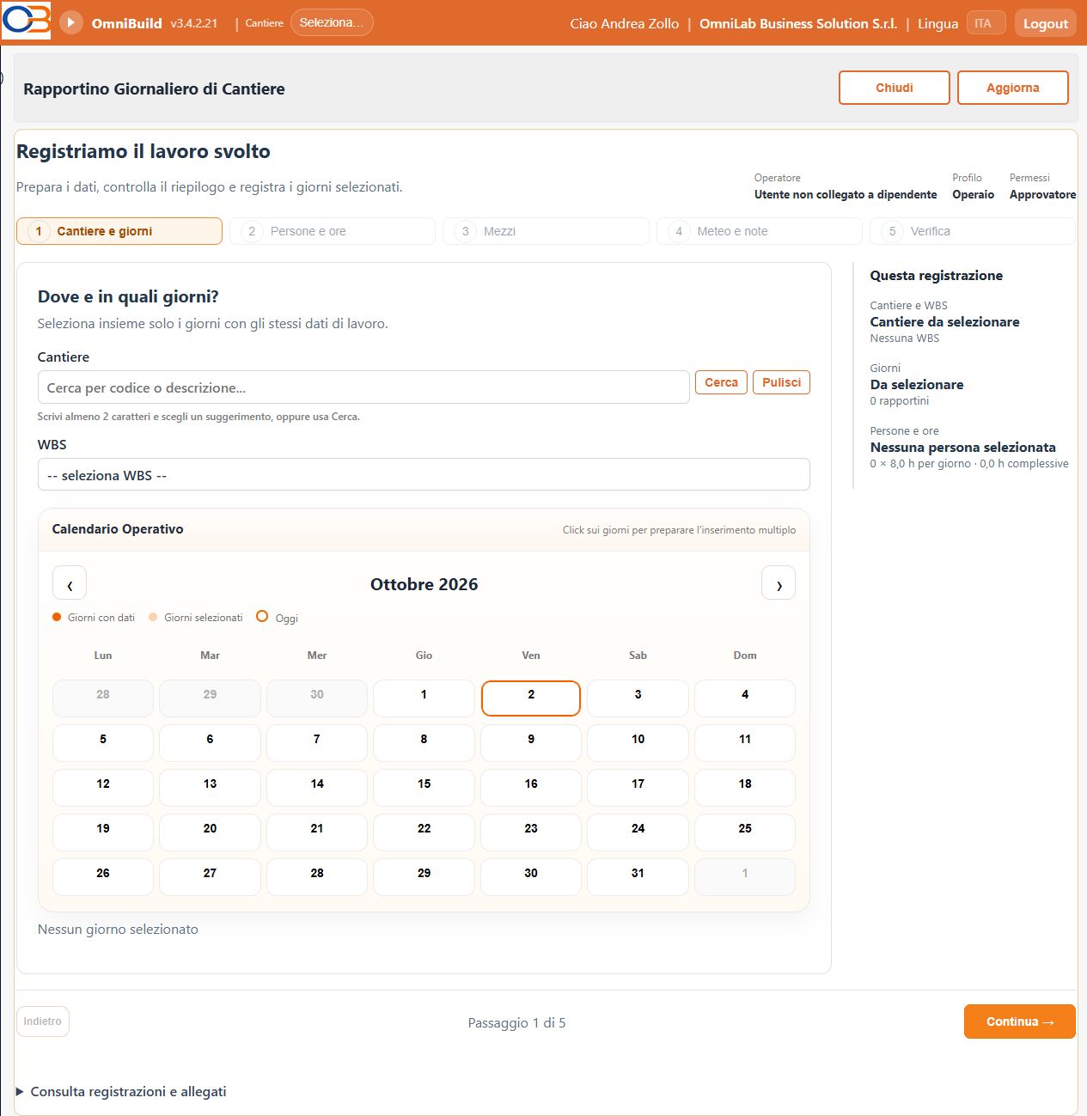Select day 25 in the calendar
This screenshot has height=1116, width=1087.
pyautogui.click(x=745, y=832)
